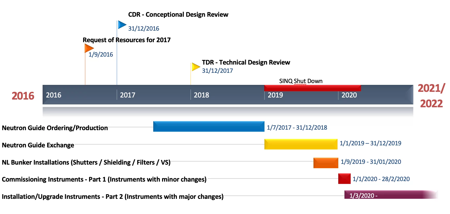Click the 2019 year marker on timeline
The image size is (450, 214).
(x=275, y=95)
